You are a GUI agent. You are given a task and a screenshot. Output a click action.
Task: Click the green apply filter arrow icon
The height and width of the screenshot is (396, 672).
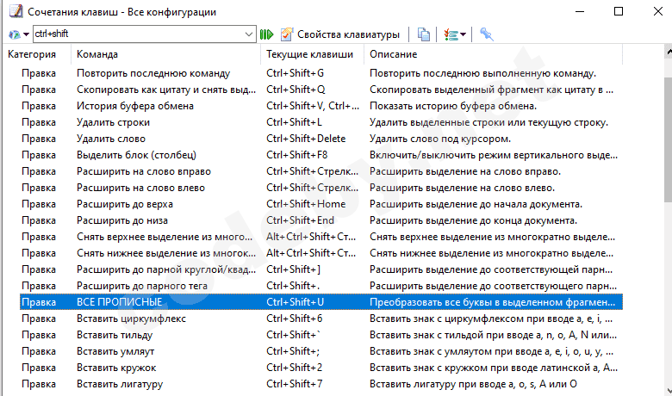(266, 34)
